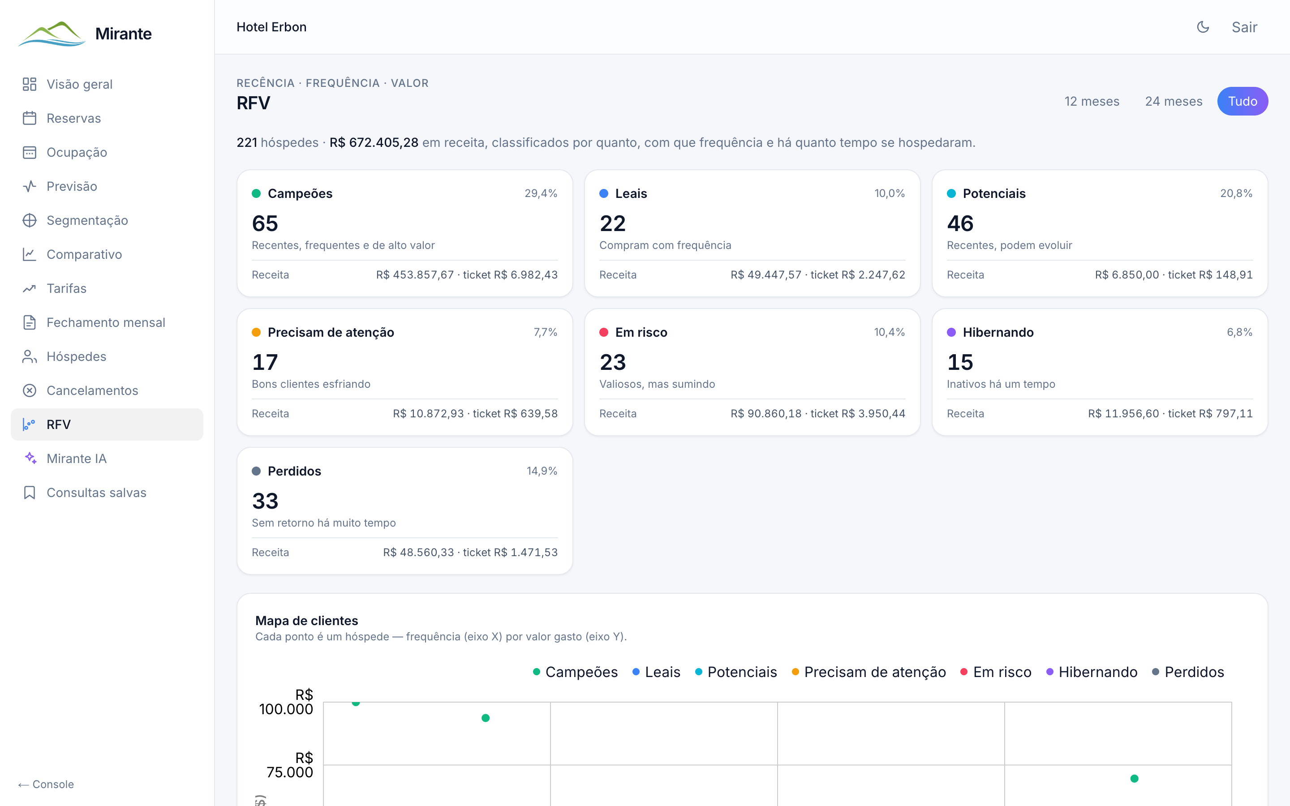This screenshot has width=1290, height=806.
Task: Return to Console via back link
Action: [46, 784]
